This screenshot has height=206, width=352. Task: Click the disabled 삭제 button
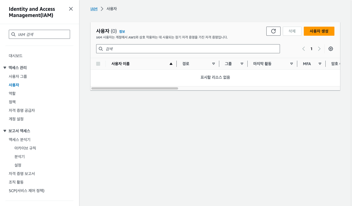pos(292,31)
